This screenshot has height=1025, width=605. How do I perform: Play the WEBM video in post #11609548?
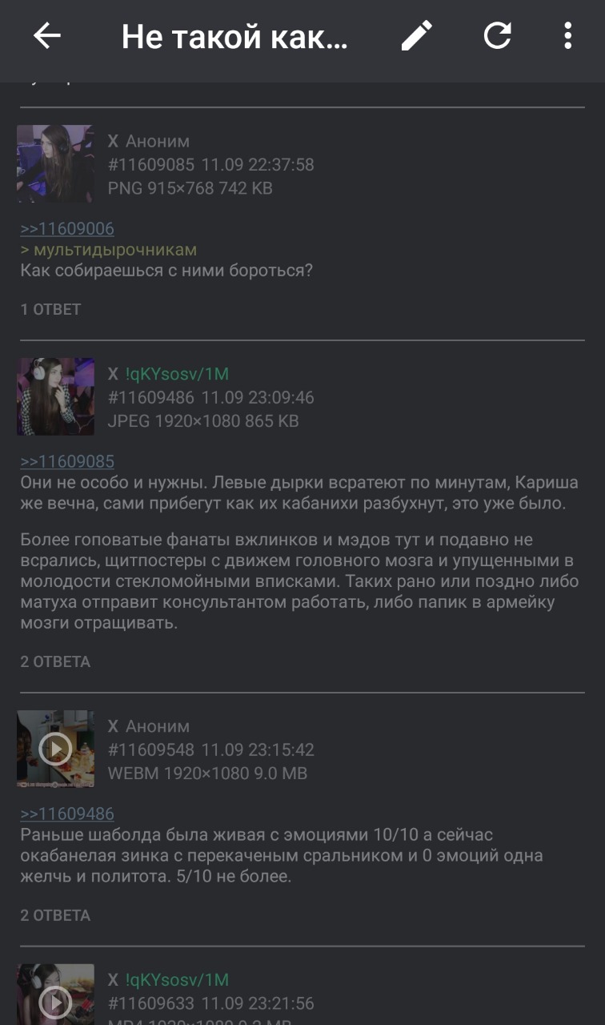point(55,750)
